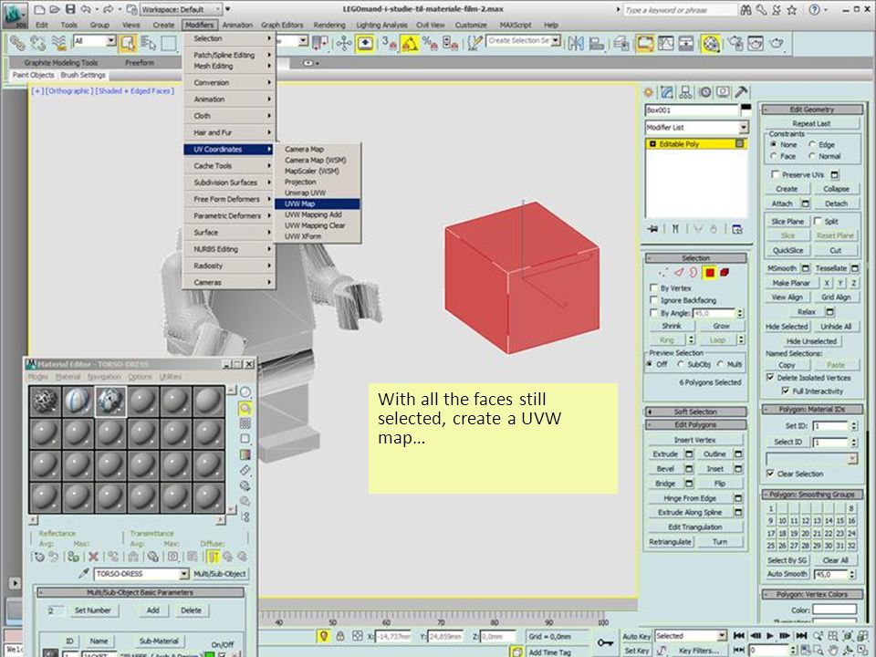Collapse Selection rollout
Viewport: 876px width, 657px height.
point(695,258)
